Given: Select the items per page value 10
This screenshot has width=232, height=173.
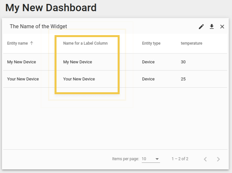Looking at the screenshot, I should pos(144,159).
